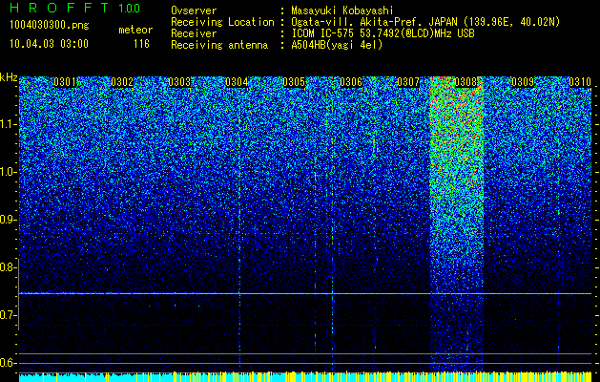Click the 0308 time marker
The height and width of the screenshot is (382, 600).
(x=466, y=82)
